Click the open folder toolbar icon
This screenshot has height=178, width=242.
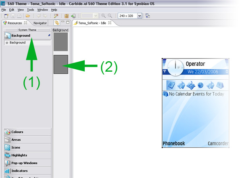[28, 16]
